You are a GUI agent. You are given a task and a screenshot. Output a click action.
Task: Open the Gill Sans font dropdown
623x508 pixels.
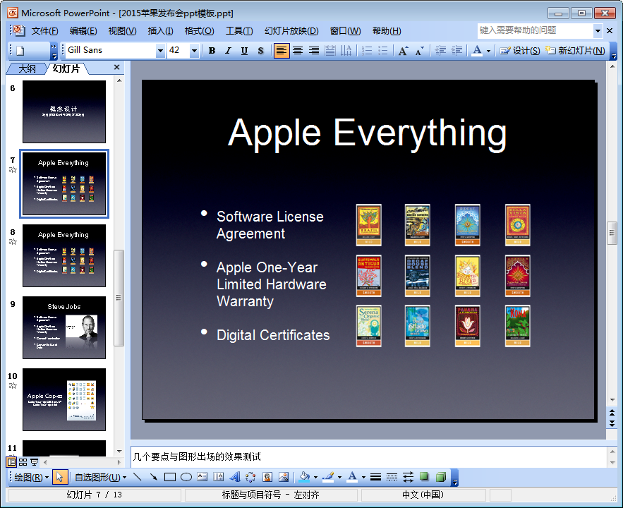(160, 50)
